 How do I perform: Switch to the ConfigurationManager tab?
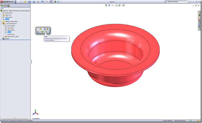(x=8, y=6)
